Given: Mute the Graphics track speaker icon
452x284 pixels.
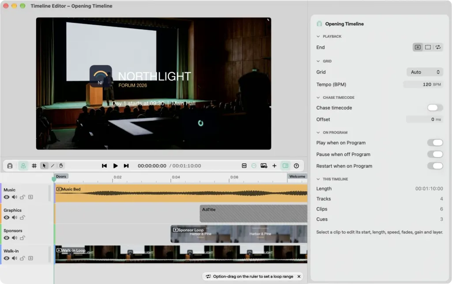Looking at the screenshot, I should [15, 217].
